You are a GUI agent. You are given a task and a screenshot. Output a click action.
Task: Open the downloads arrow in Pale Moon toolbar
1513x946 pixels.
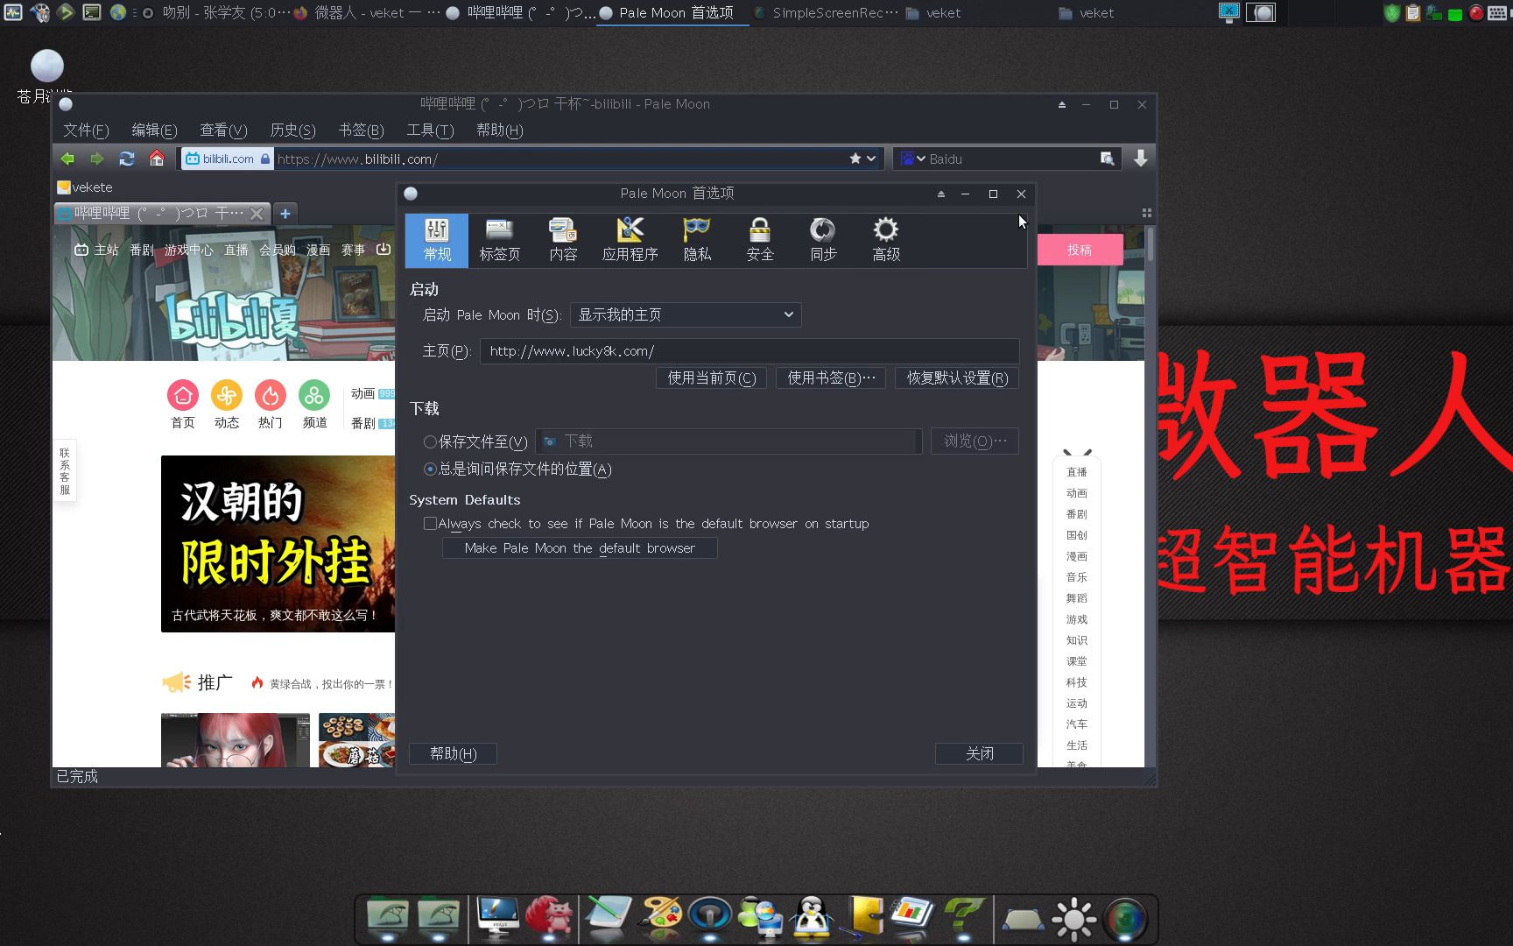1140,159
